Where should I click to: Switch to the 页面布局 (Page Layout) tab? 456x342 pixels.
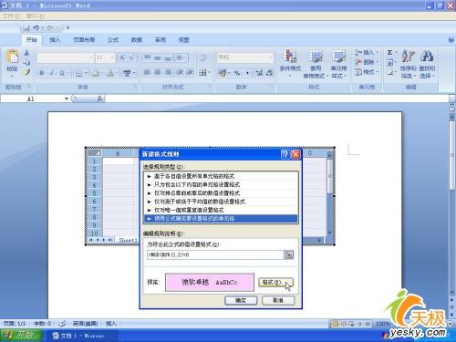tap(84, 40)
